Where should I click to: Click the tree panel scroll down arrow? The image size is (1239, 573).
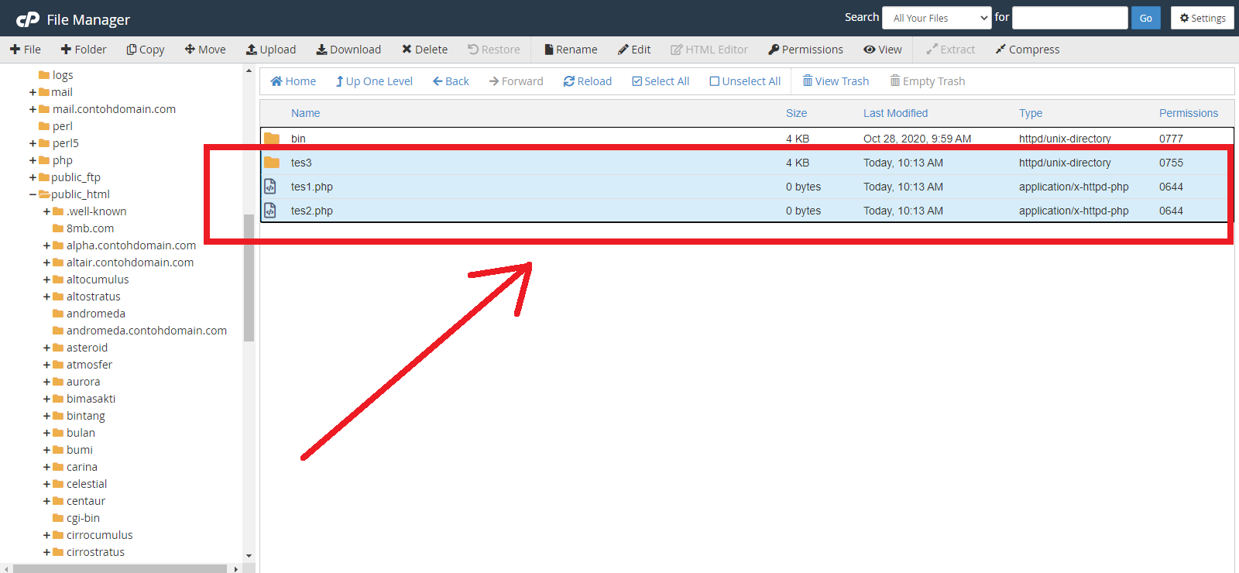pyautogui.click(x=249, y=555)
